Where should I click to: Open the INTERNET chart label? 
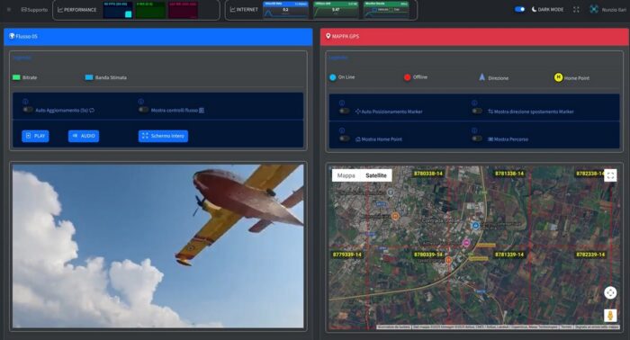point(244,9)
